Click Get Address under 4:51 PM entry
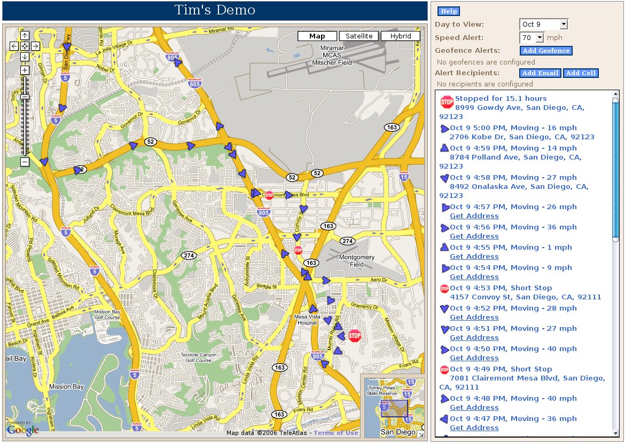This screenshot has width=625, height=444. coord(474,338)
